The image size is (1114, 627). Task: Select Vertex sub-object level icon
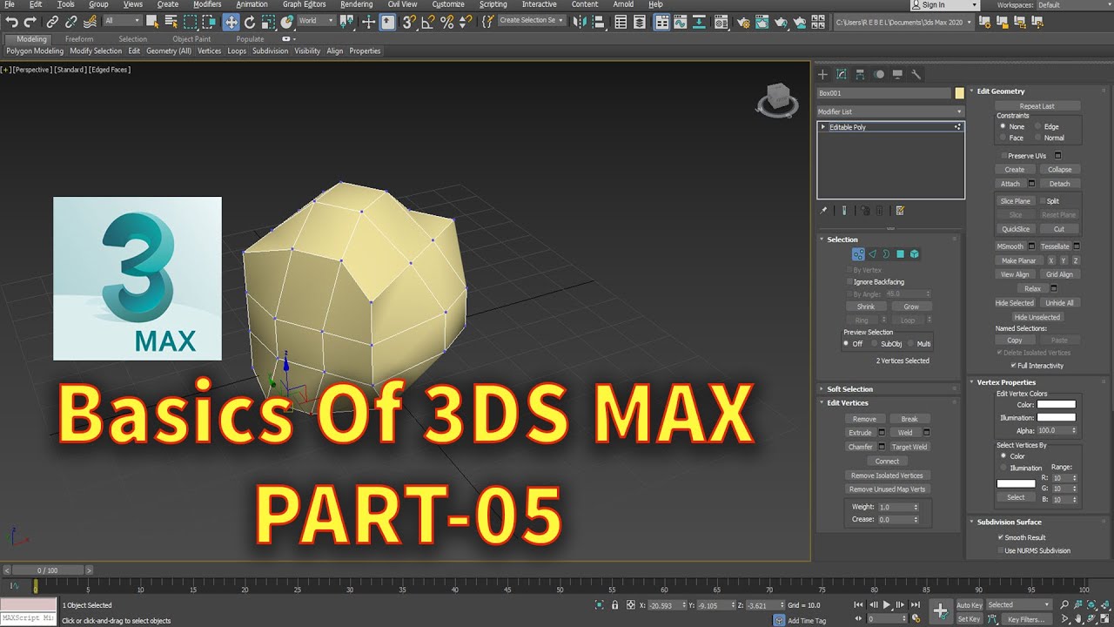pos(858,254)
